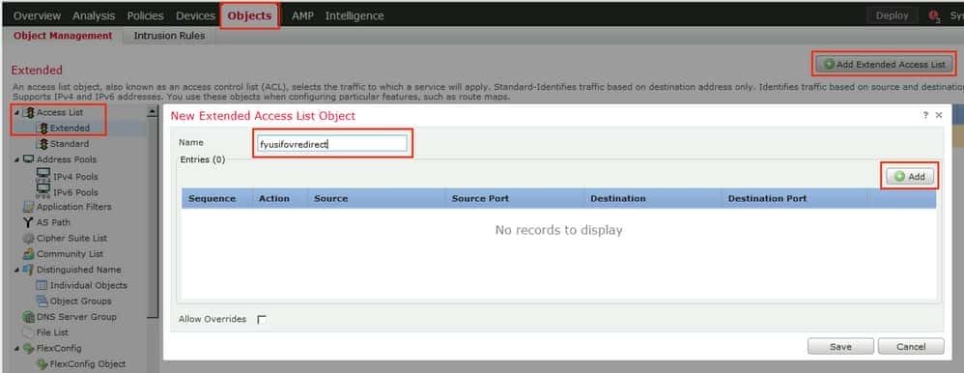Click the AS Path icon
This screenshot has height=373, width=964.
pos(28,222)
